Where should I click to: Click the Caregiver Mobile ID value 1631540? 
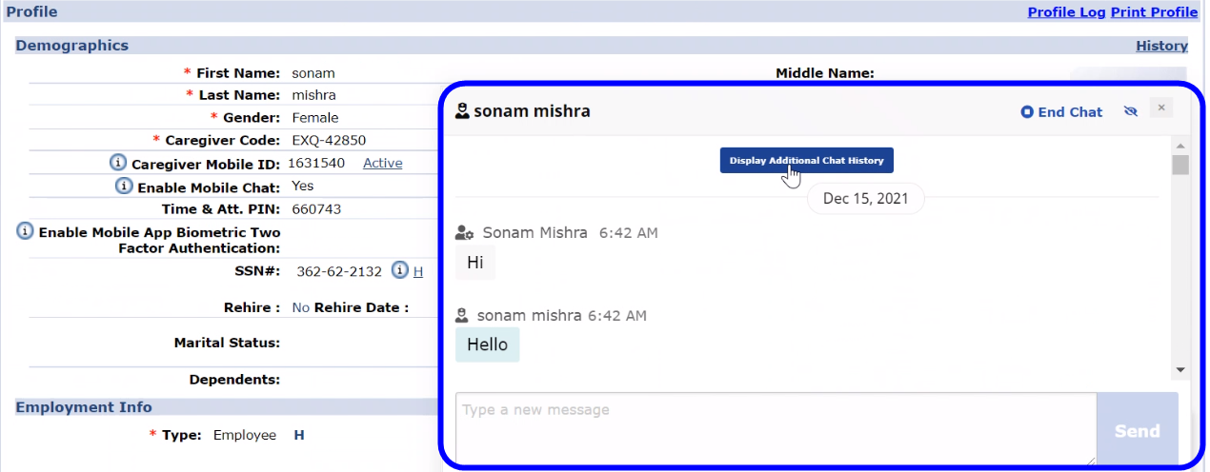tap(316, 163)
